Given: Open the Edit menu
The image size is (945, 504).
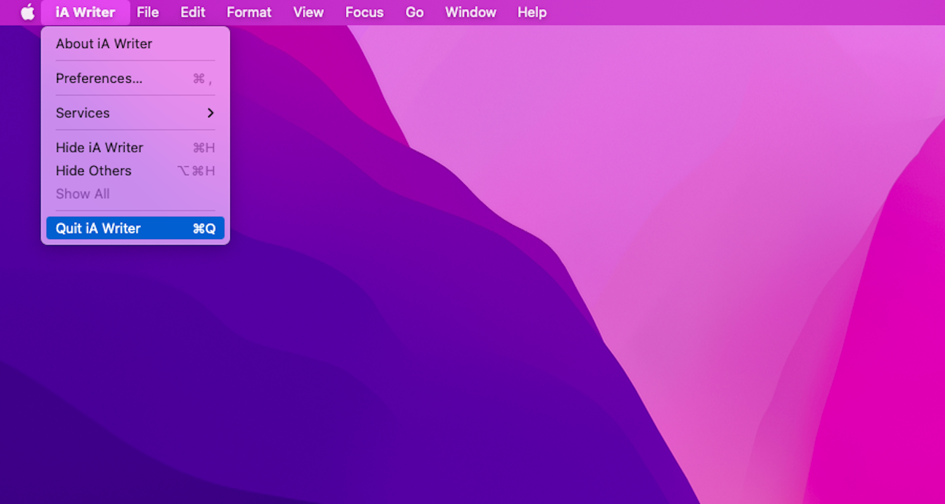Looking at the screenshot, I should 193,12.
